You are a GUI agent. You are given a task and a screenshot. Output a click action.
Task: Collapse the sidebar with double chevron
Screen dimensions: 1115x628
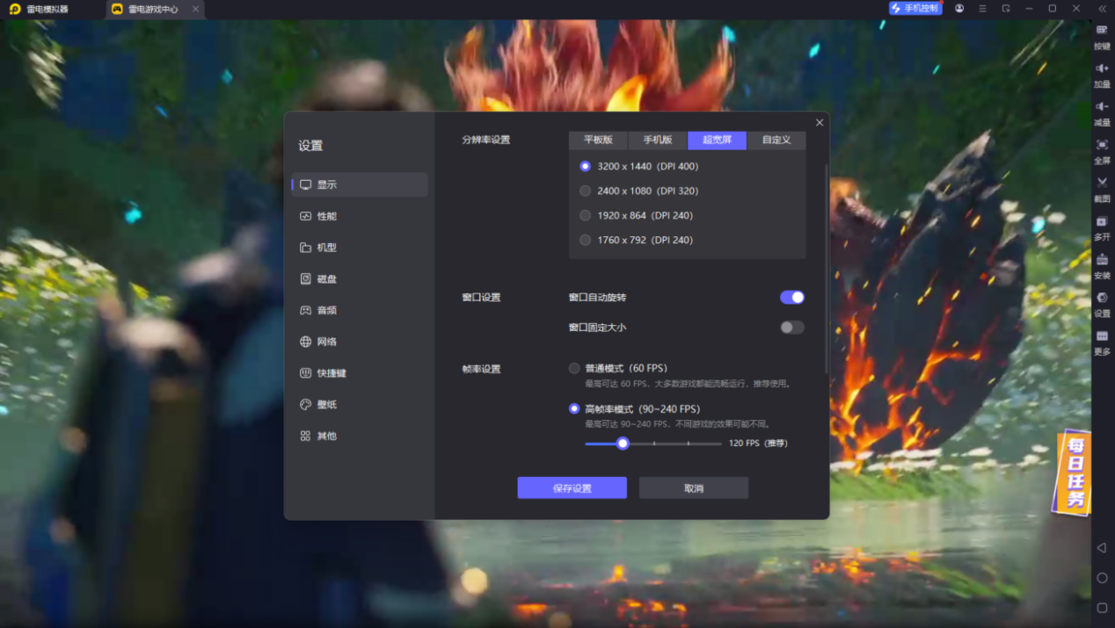1102,9
